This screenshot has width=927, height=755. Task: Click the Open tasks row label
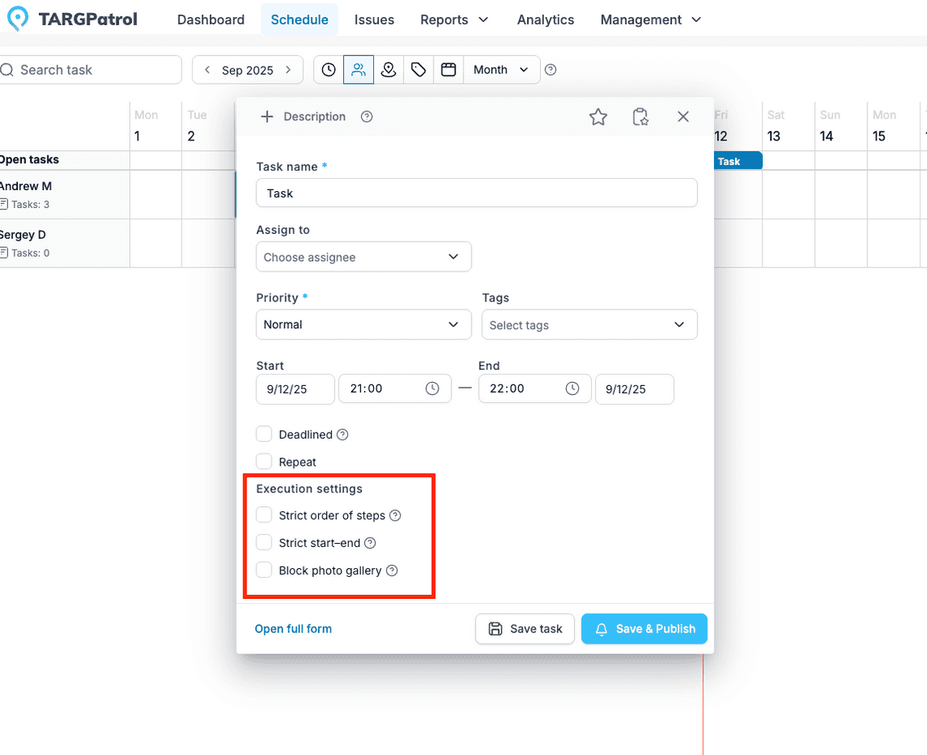click(x=29, y=159)
